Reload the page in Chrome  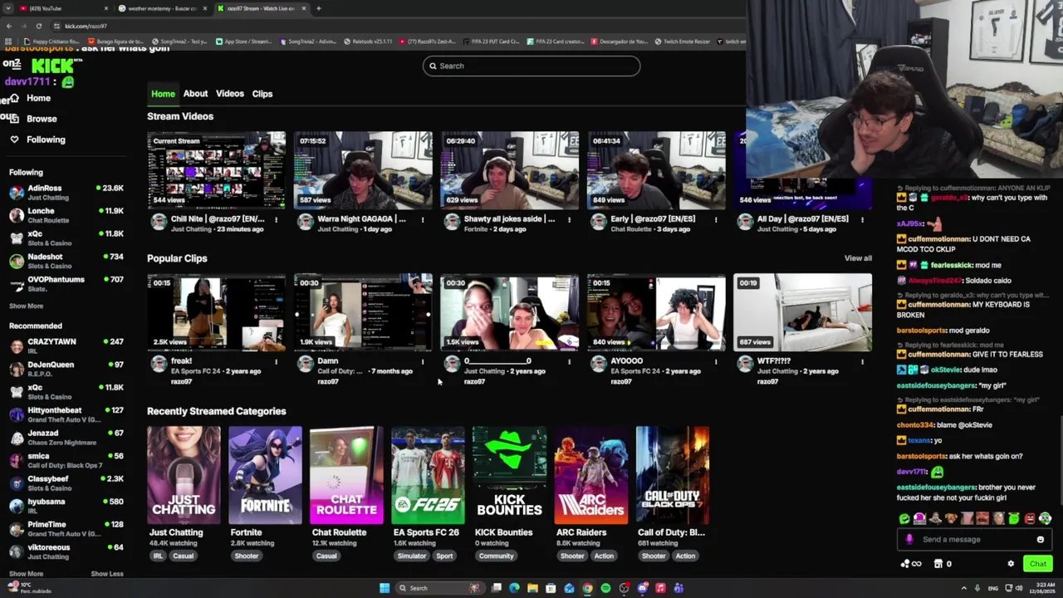click(38, 26)
